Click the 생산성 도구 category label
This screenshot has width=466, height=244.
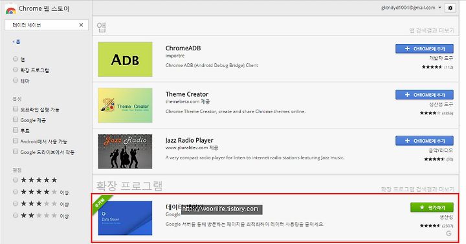441,104
